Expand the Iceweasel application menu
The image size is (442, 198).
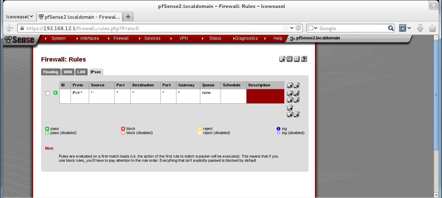20,16
